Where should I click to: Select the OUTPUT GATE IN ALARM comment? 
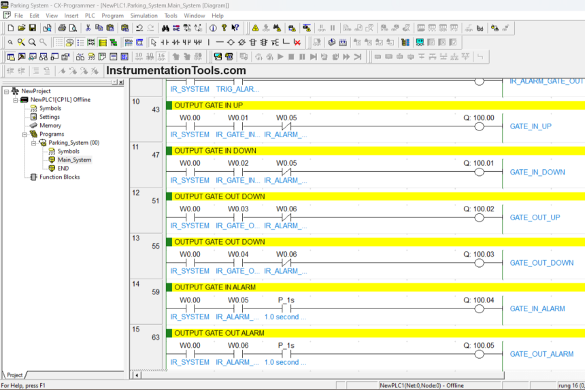[215, 287]
